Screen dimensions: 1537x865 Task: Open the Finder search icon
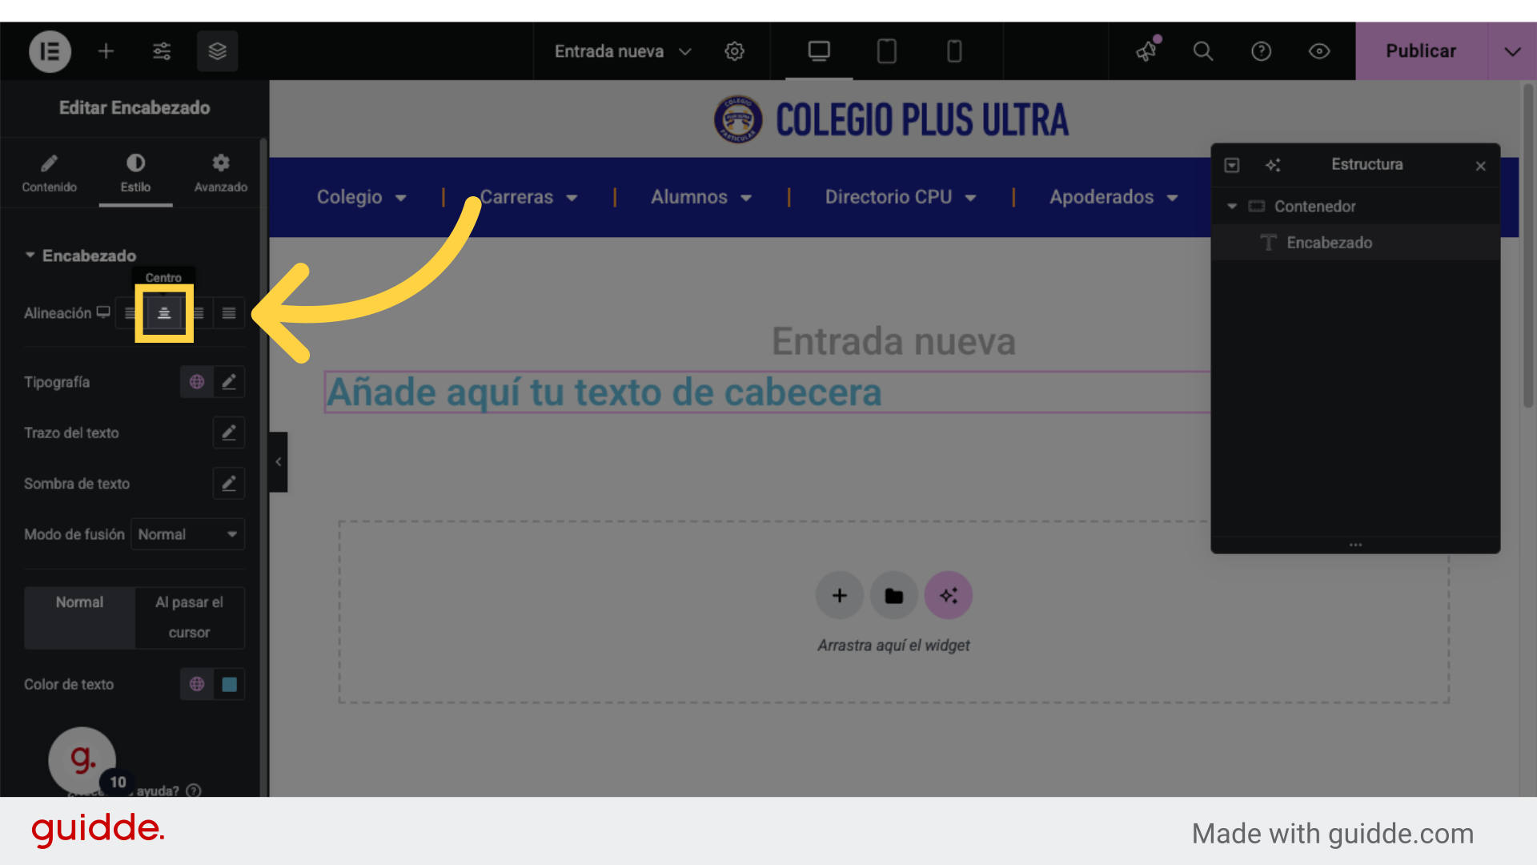(1203, 51)
